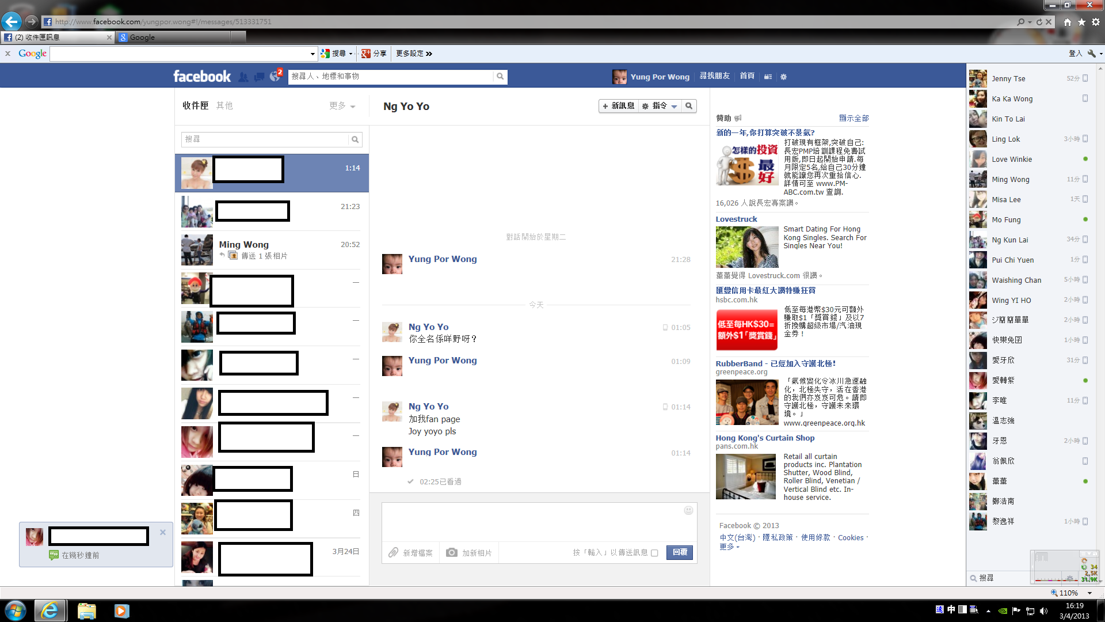This screenshot has height=622, width=1105.
Task: Open File Explorer from the taskbar
Action: pos(86,610)
